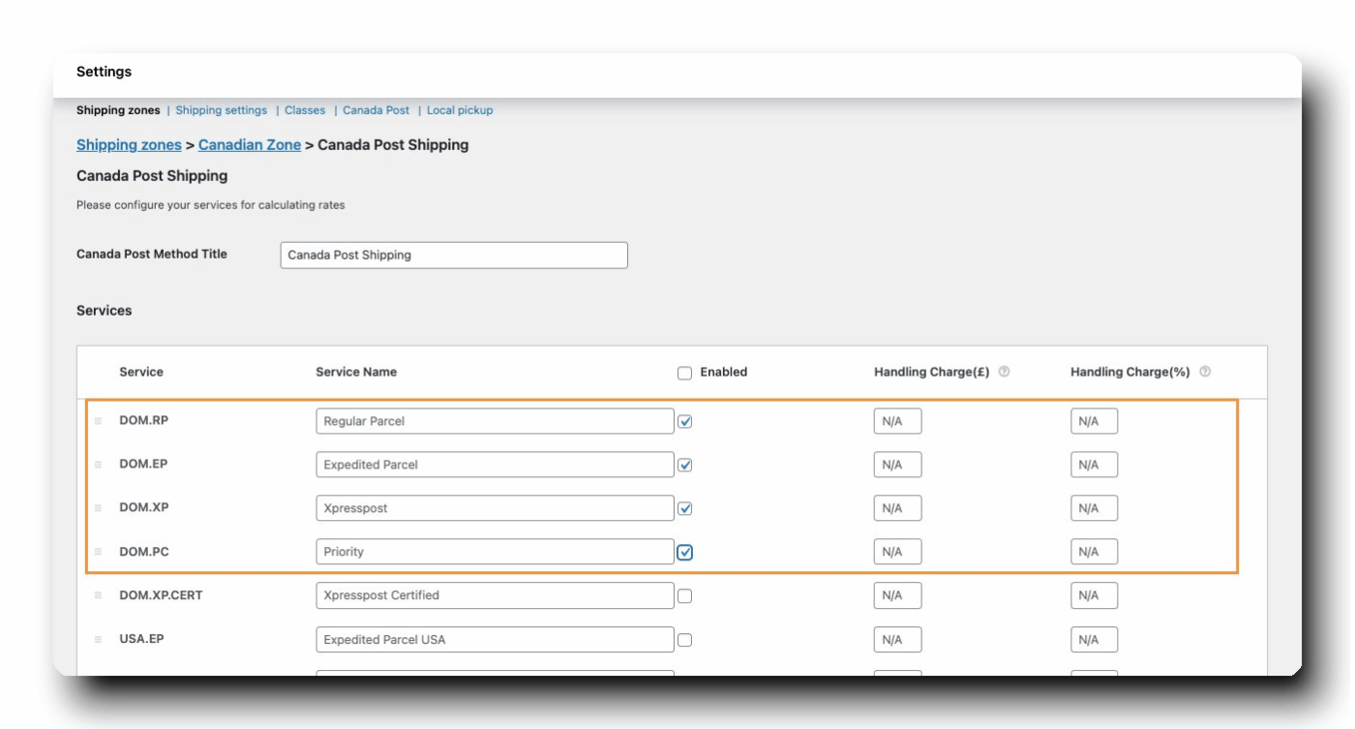The width and height of the screenshot is (1355, 729).
Task: Open the Canada Post tab
Action: pyautogui.click(x=376, y=110)
